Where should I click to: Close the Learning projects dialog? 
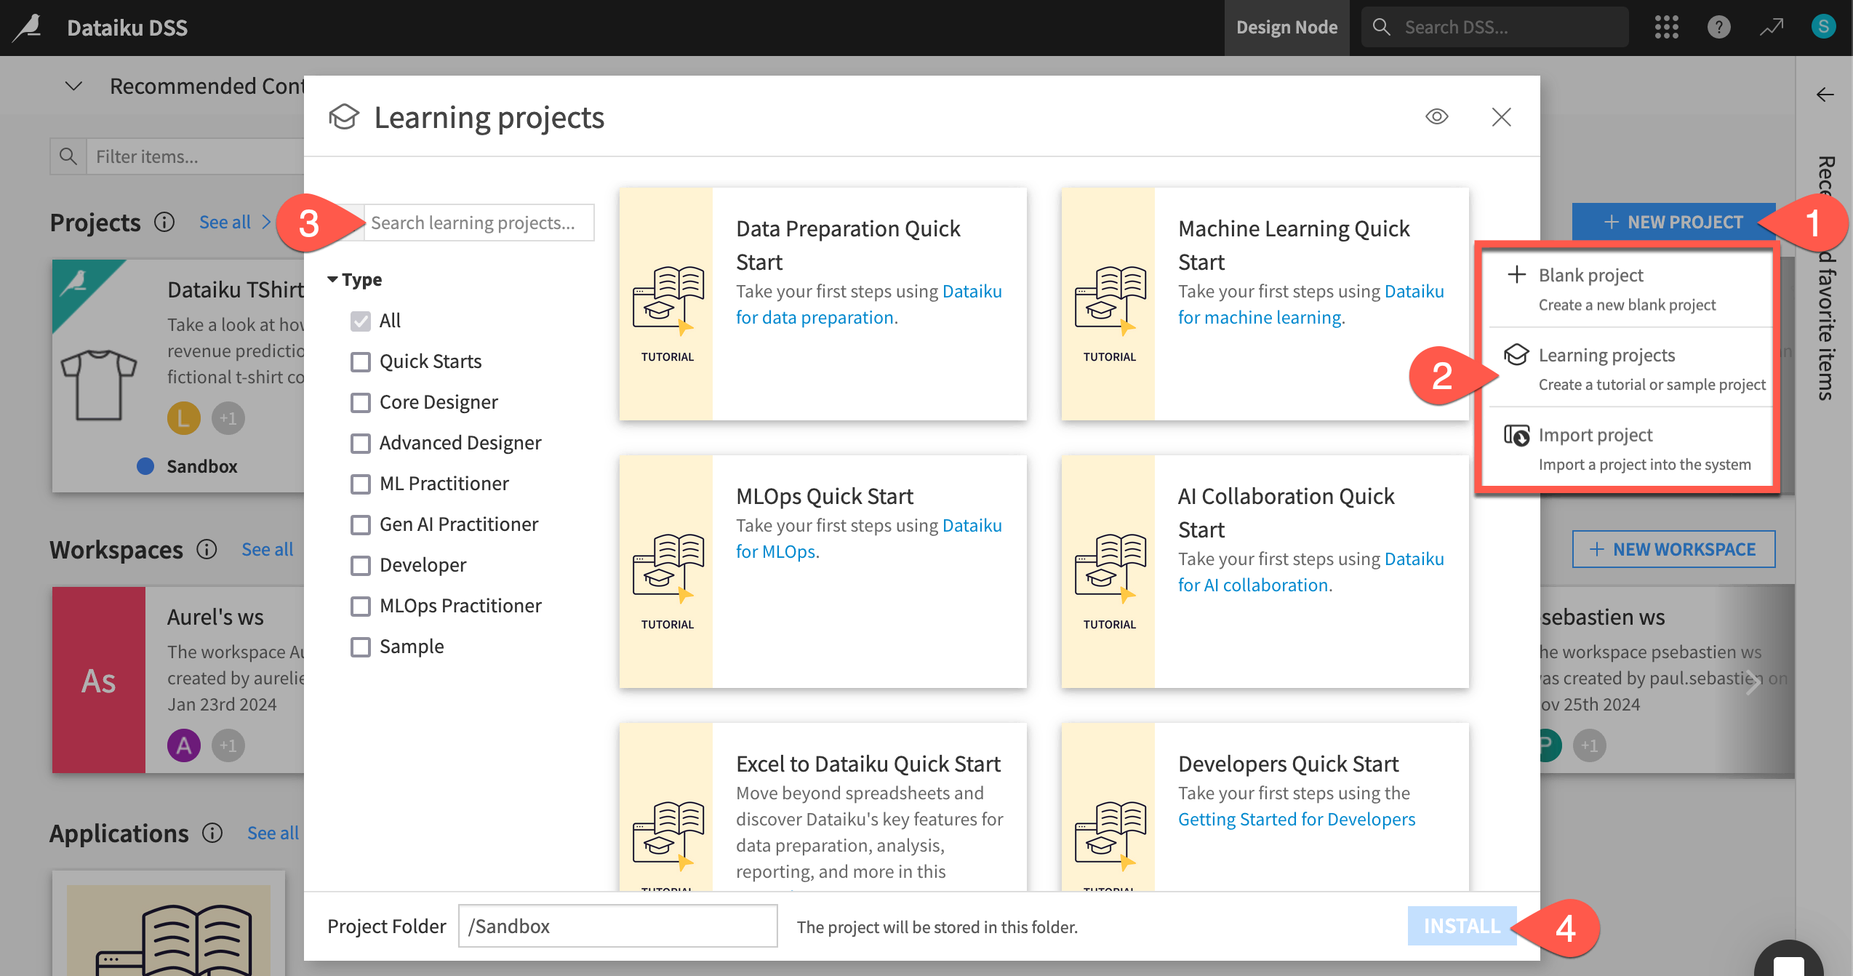click(1501, 116)
